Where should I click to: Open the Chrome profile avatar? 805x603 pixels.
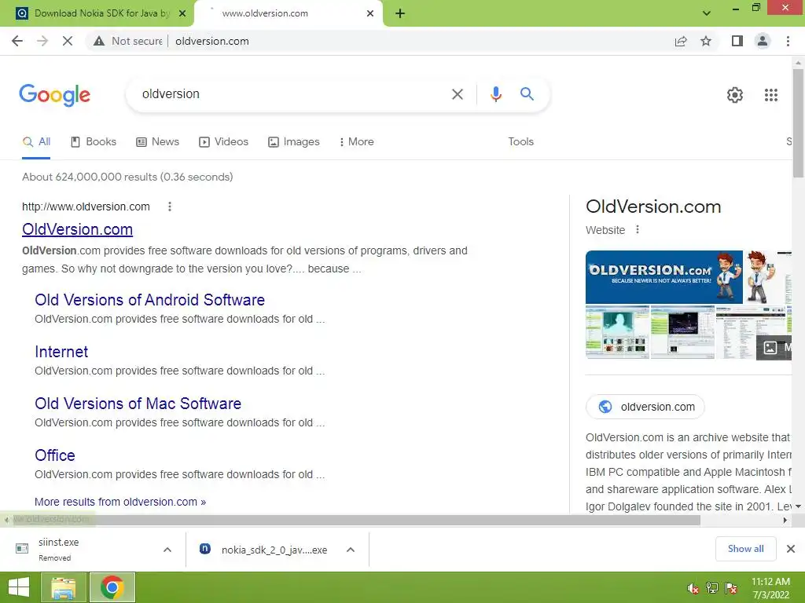[763, 41]
